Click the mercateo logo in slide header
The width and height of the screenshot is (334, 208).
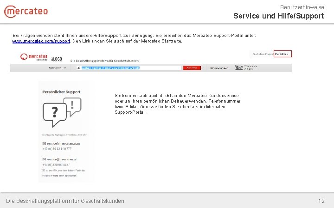(26, 12)
